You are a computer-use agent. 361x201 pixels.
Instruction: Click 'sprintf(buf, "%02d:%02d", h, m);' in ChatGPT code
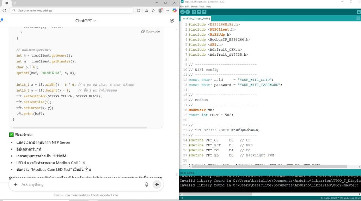[x=46, y=73]
